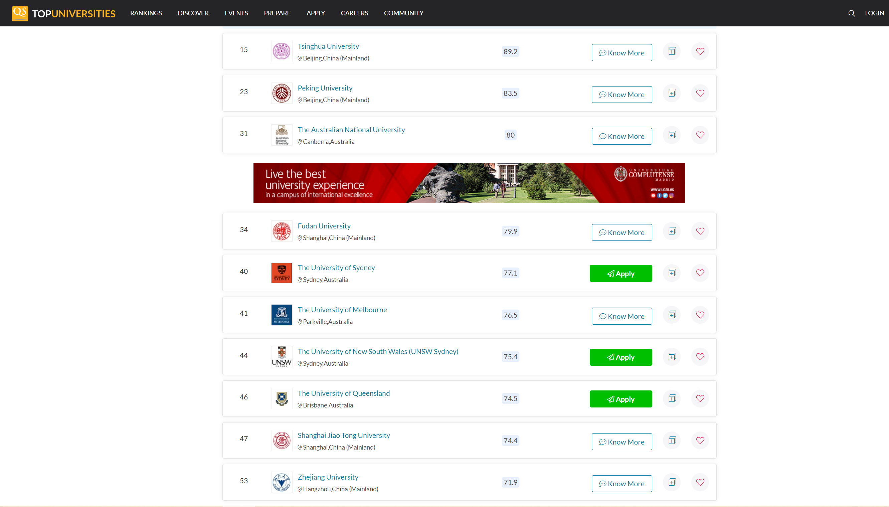Expand the Careers navigation menu

[354, 13]
